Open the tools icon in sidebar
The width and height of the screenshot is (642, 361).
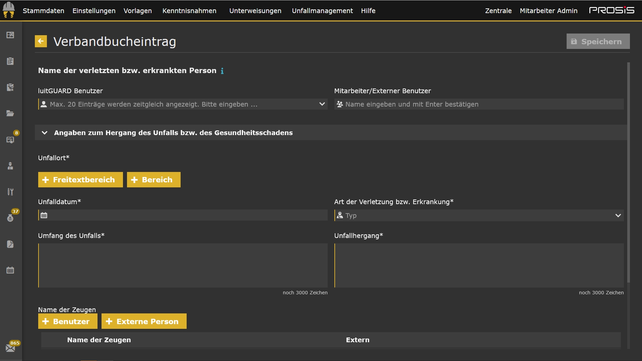tap(10, 192)
